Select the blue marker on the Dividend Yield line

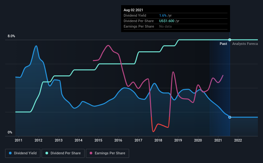(x=230, y=117)
